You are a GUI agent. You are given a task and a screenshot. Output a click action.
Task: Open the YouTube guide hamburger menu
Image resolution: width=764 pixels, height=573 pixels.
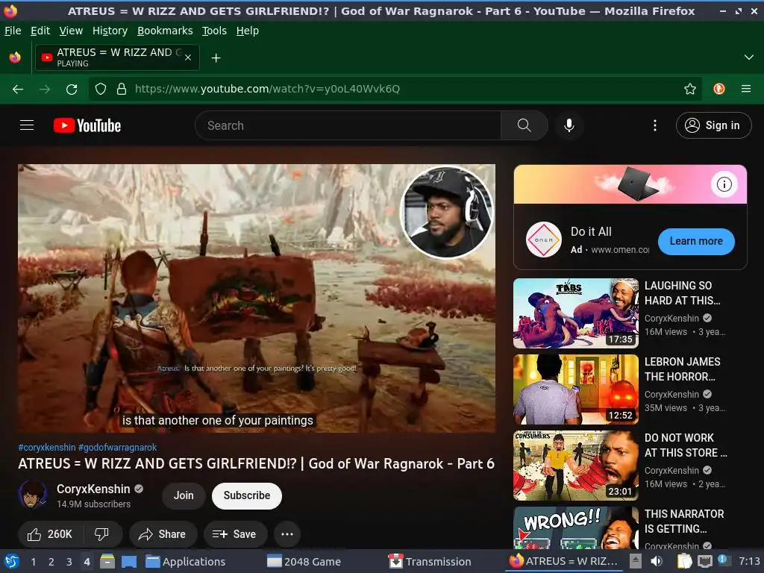[x=27, y=125]
